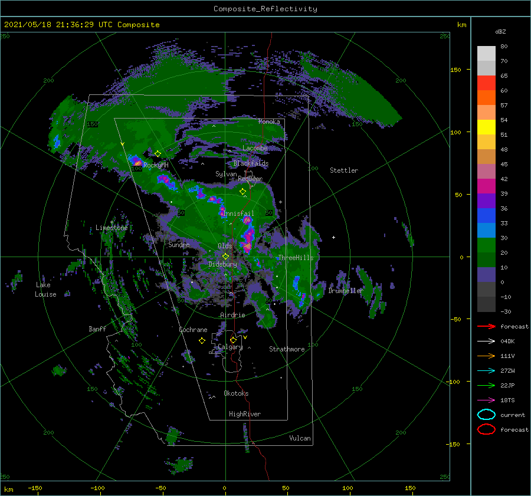Select the cyan 27ZW arrow icon
Image resolution: width=531 pixels, height=496 pixels.
486,371
